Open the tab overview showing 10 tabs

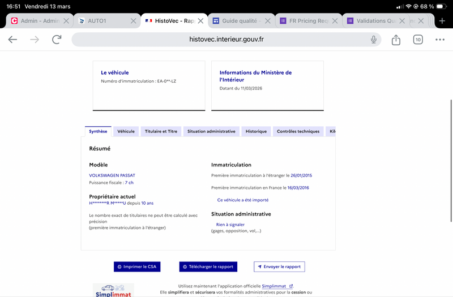(418, 40)
